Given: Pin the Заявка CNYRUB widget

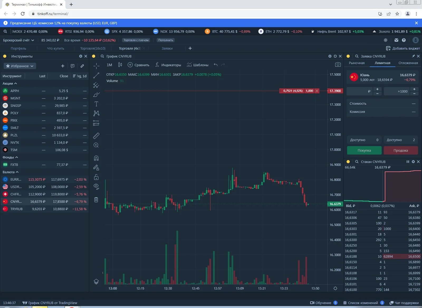Looking at the screenshot, I should [x=413, y=56].
